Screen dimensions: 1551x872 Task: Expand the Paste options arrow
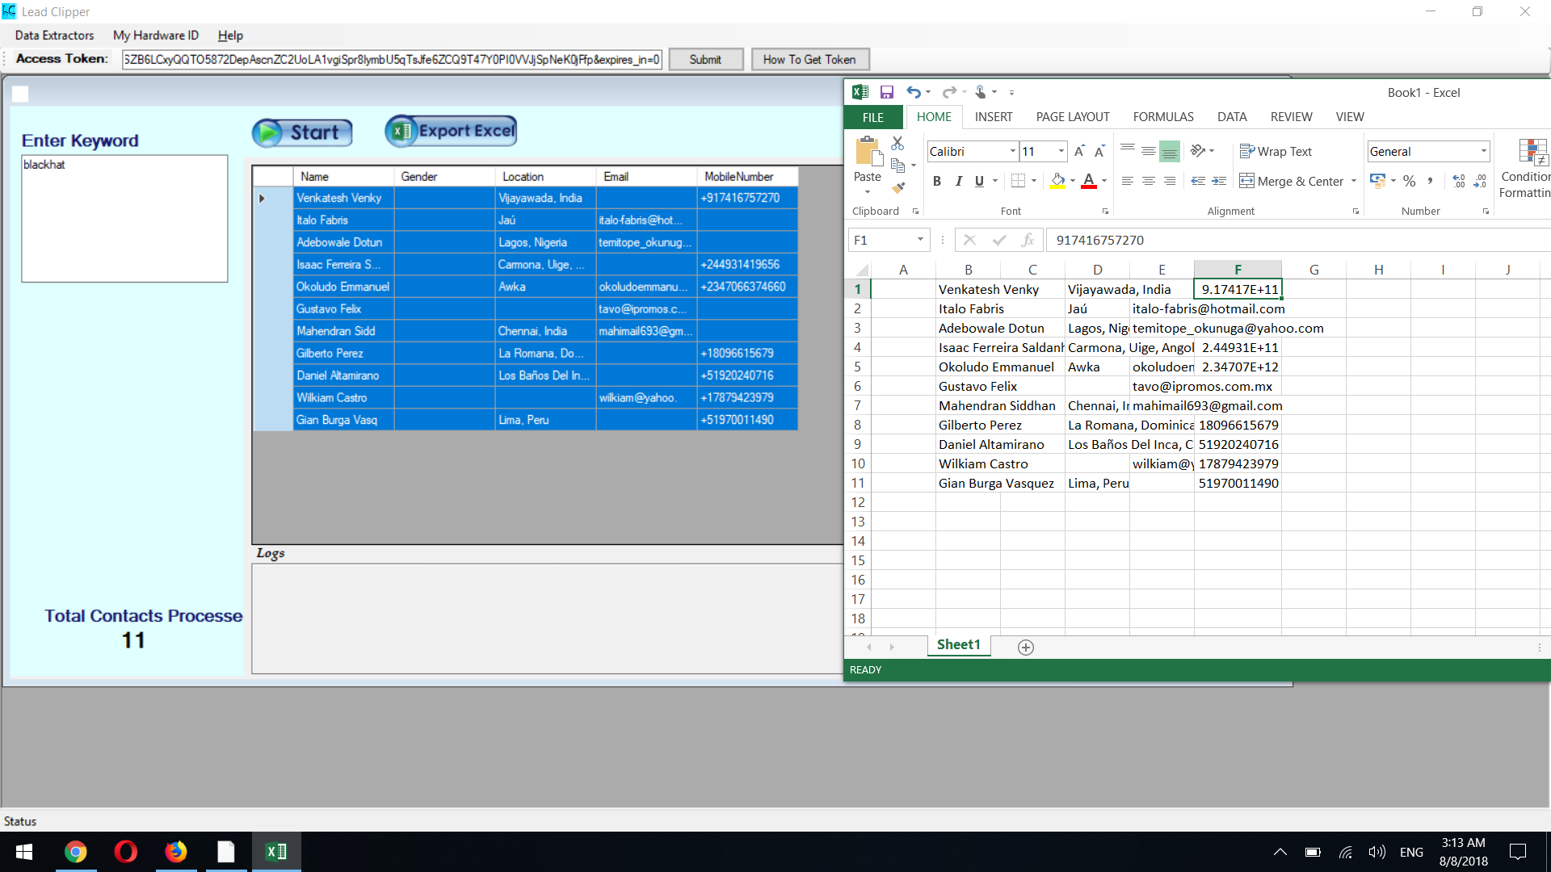(868, 192)
